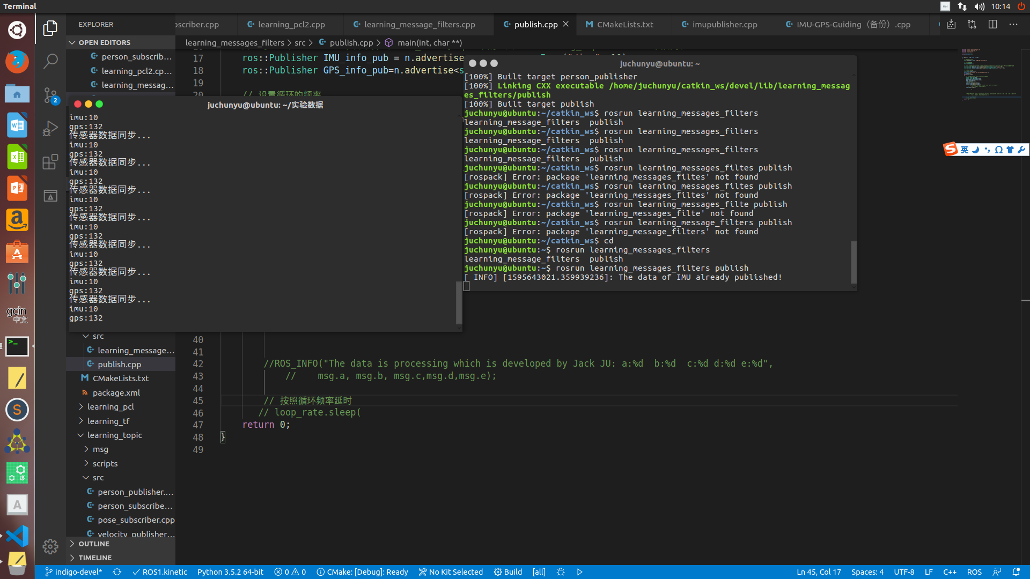Open Run and Debug view icon

coord(50,128)
